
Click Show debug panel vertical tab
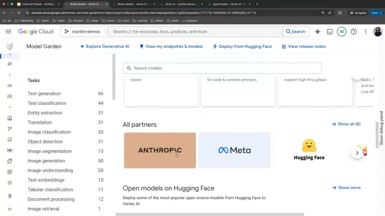tap(381, 128)
